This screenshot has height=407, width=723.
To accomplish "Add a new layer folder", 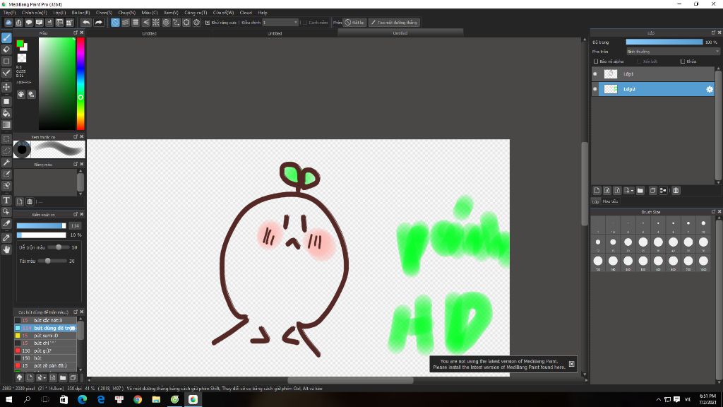I will [x=640, y=190].
